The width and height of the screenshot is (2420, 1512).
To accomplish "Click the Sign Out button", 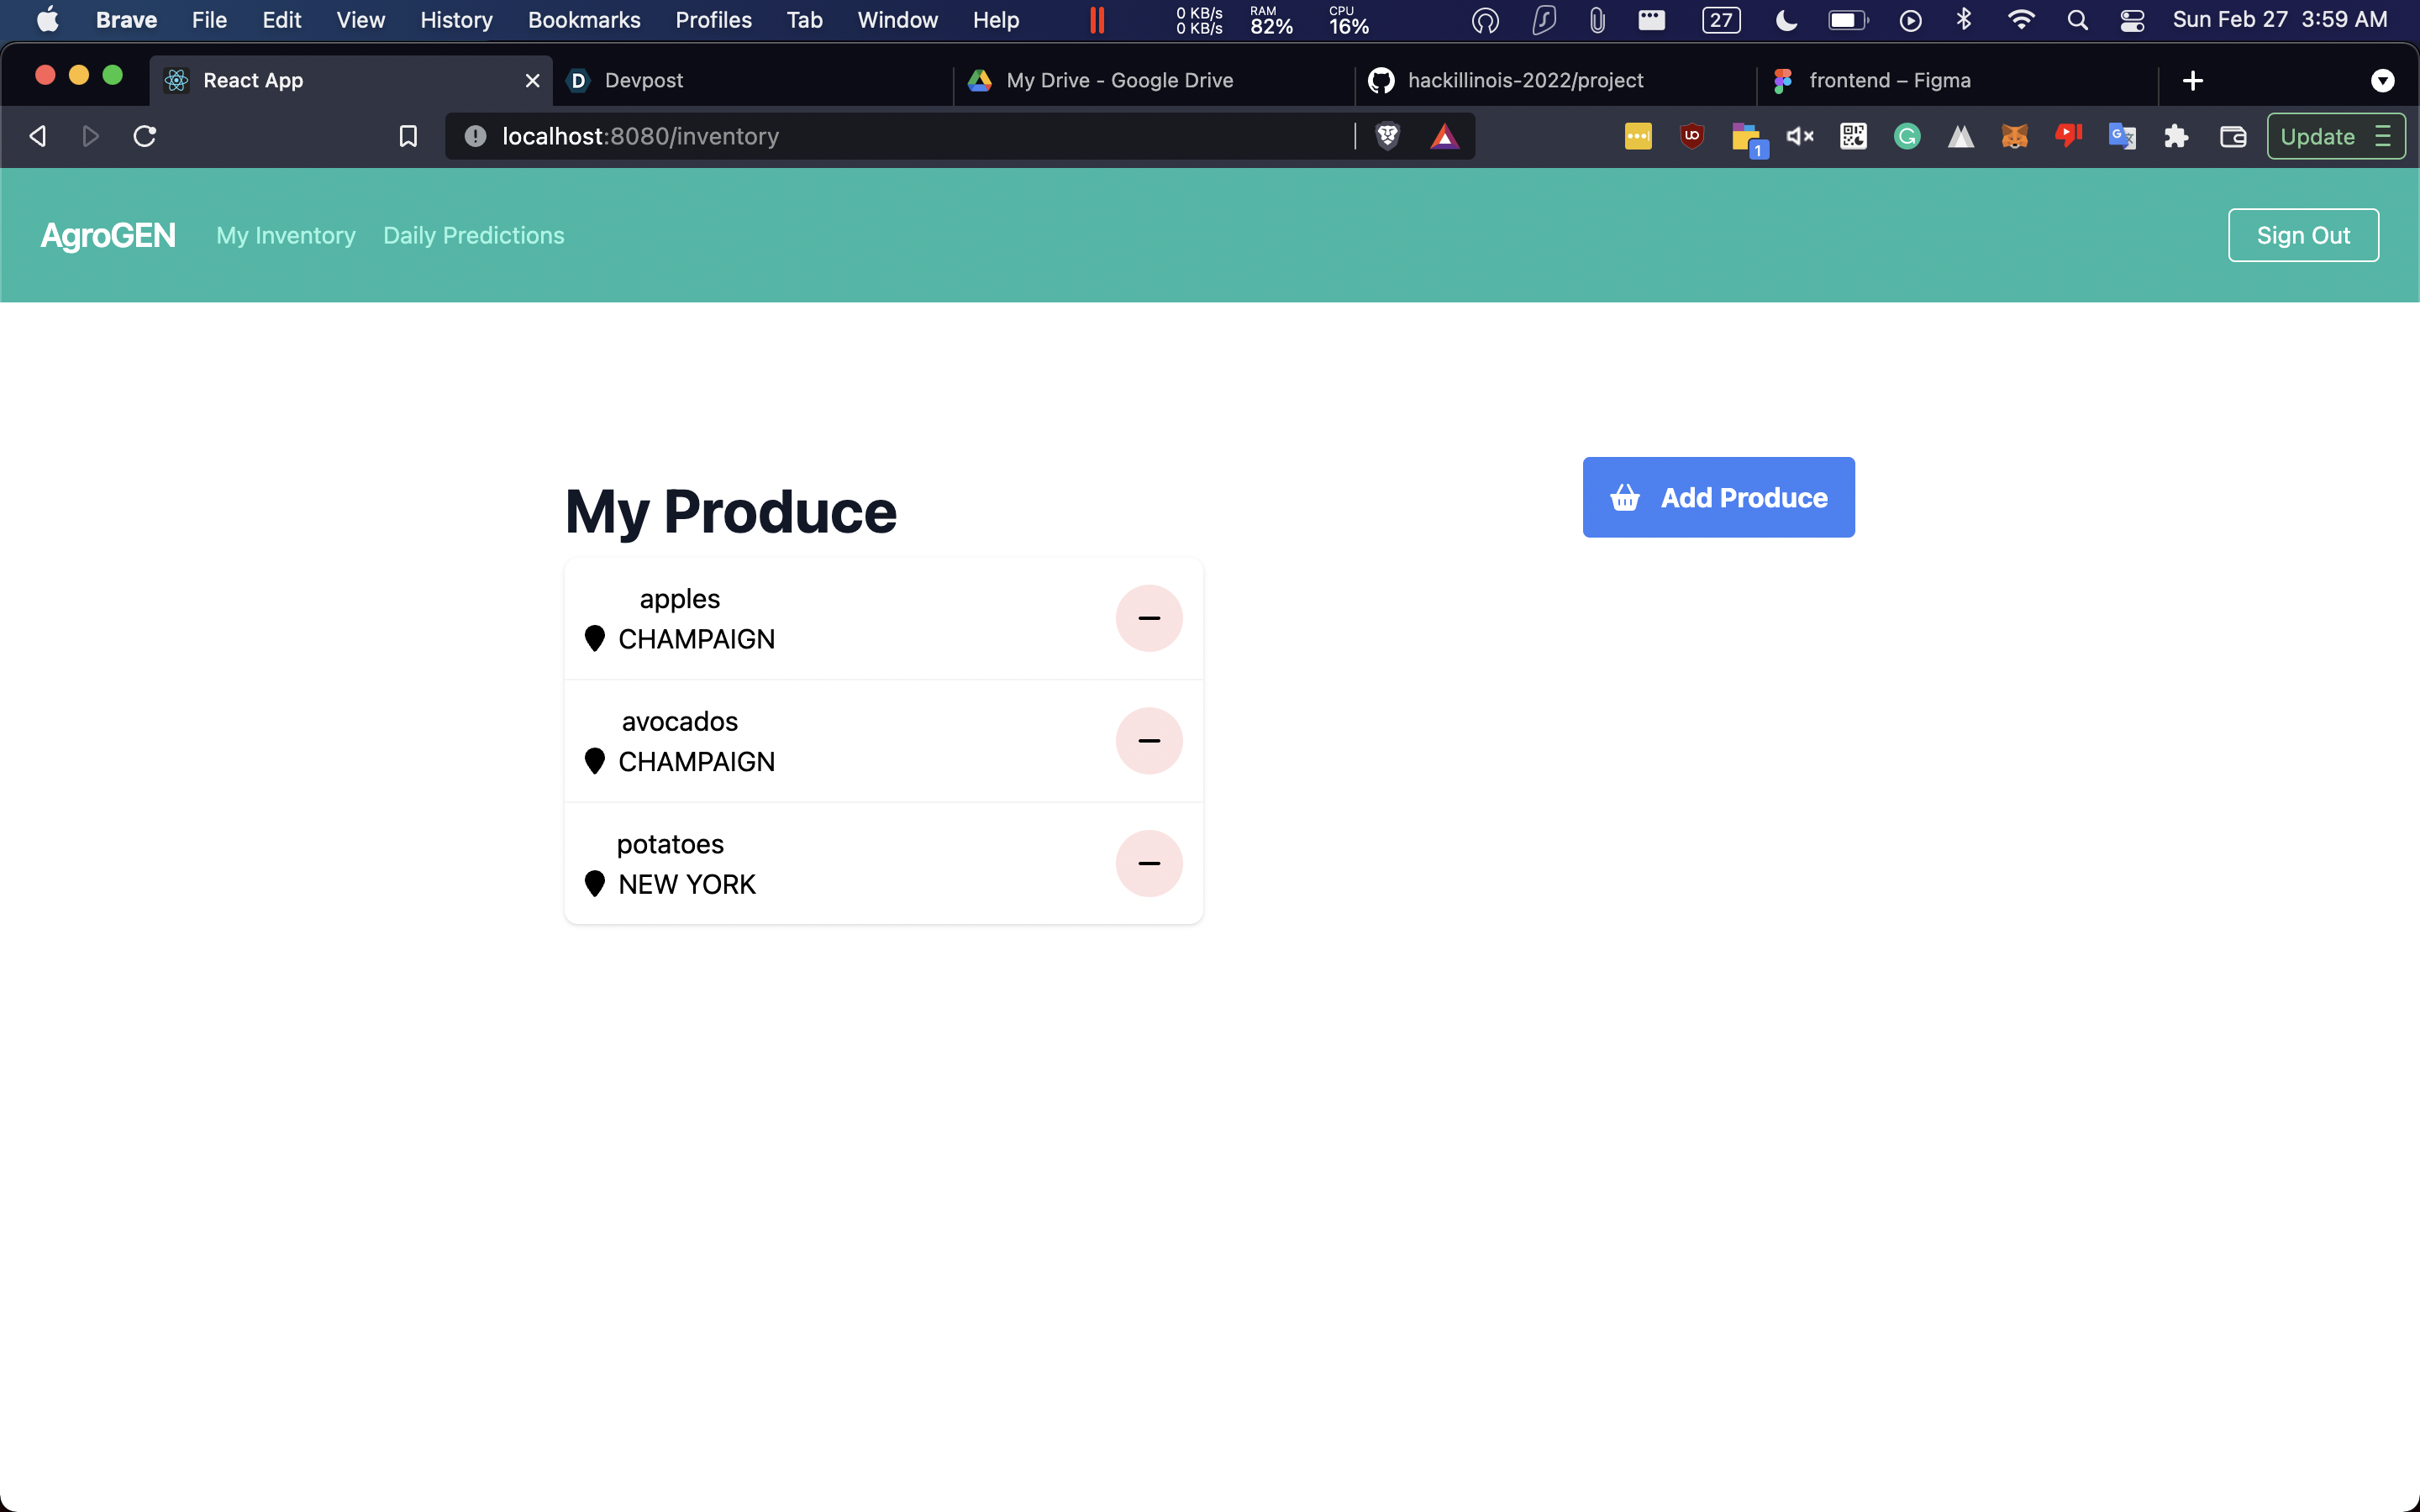I will [x=2302, y=235].
